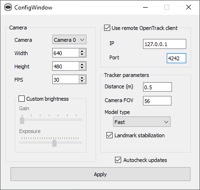200x190 pixels.
Task: Expand the Model type Fast dropdown
Action: (142, 122)
